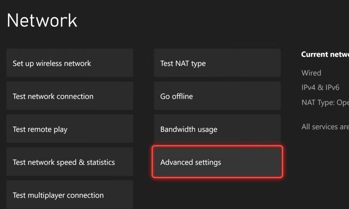This screenshot has height=209, width=349.
Task: Choose Set up wireless network option
Action: click(69, 63)
